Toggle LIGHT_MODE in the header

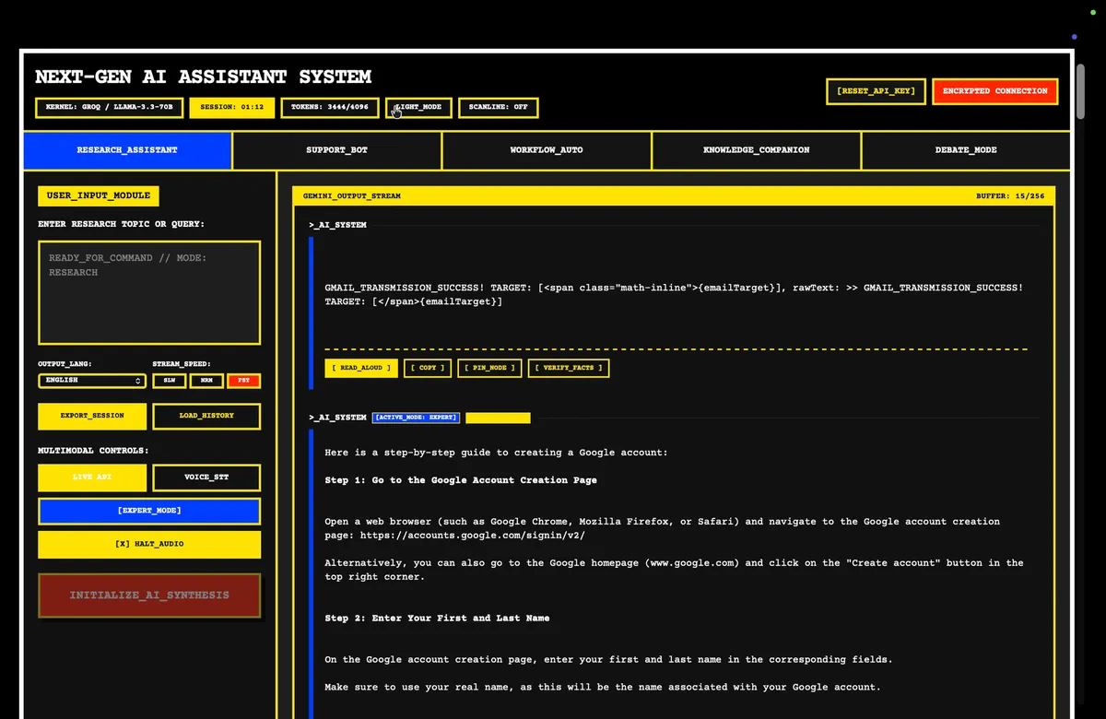(418, 107)
